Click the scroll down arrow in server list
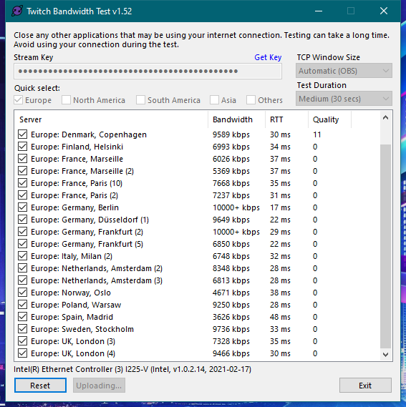 point(386,354)
